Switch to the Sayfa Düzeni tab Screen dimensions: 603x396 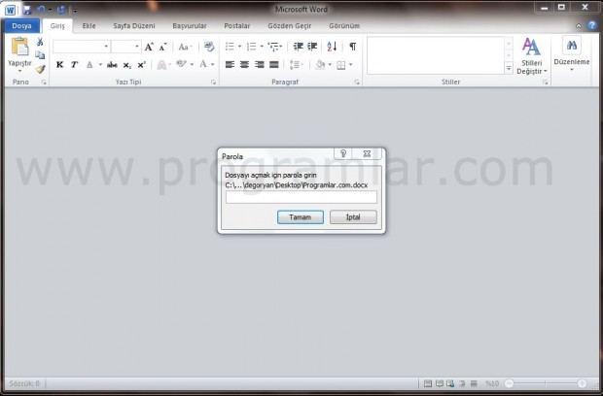pos(134,26)
